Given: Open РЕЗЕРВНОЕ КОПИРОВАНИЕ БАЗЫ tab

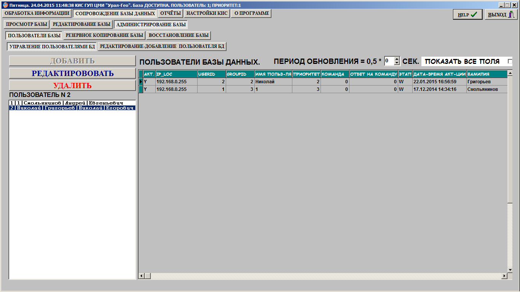Looking at the screenshot, I should [104, 35].
